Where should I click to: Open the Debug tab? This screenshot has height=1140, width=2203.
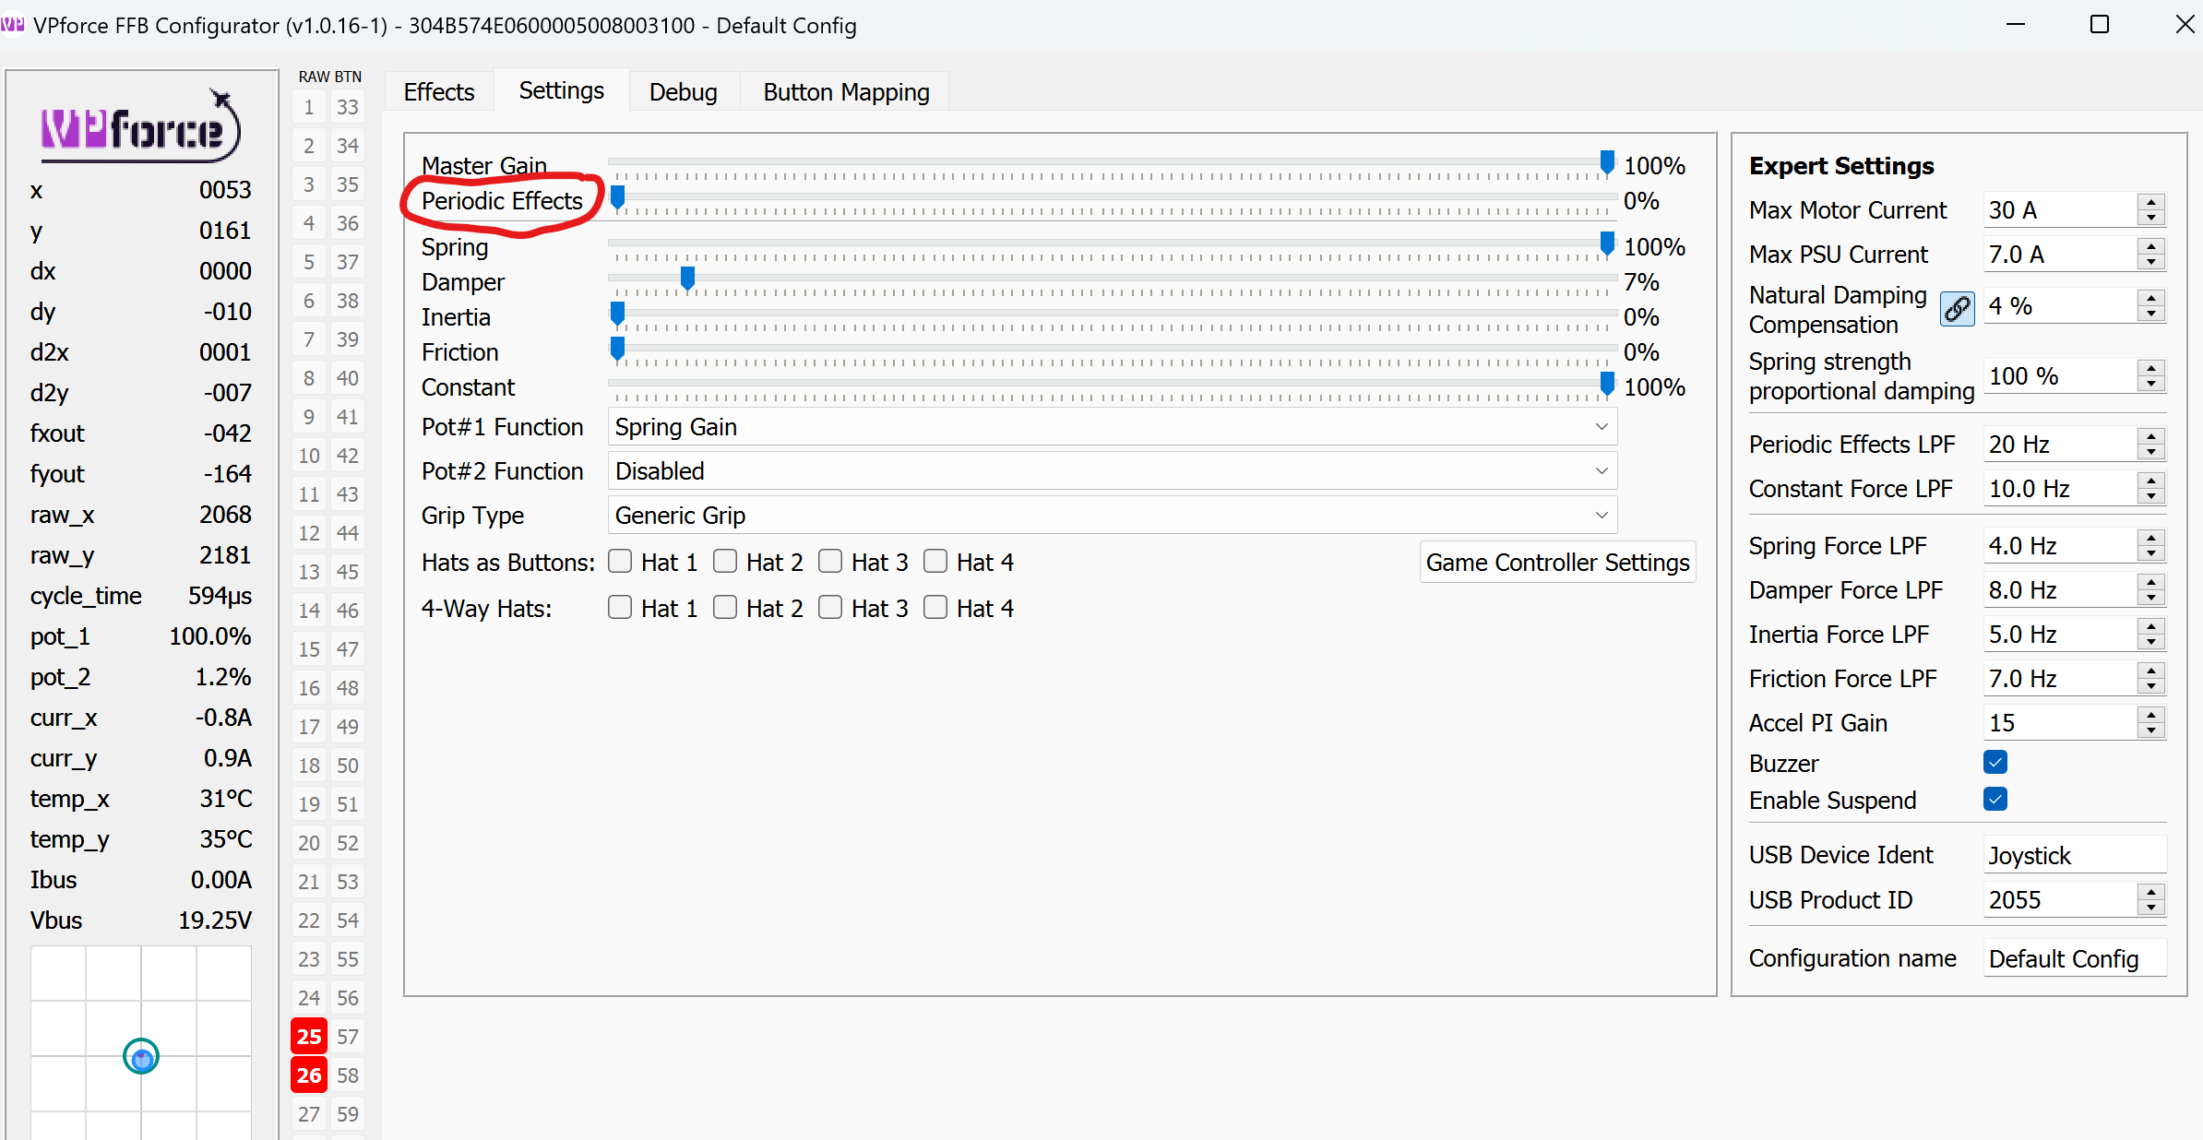click(x=683, y=92)
